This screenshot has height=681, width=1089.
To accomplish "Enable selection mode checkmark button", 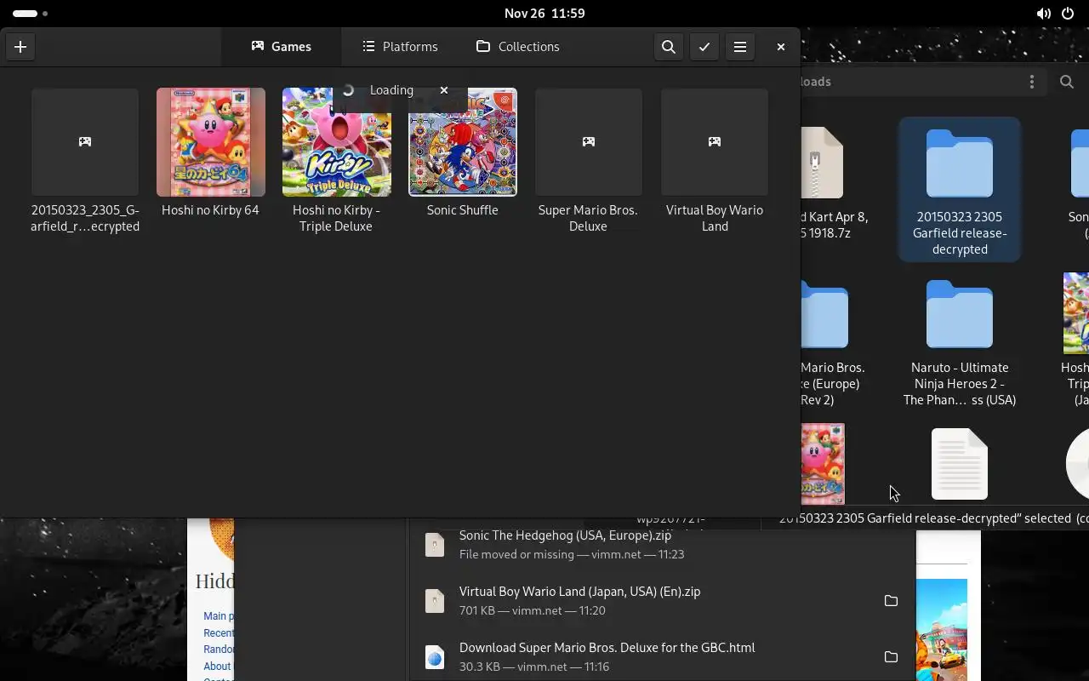I will coord(704,47).
